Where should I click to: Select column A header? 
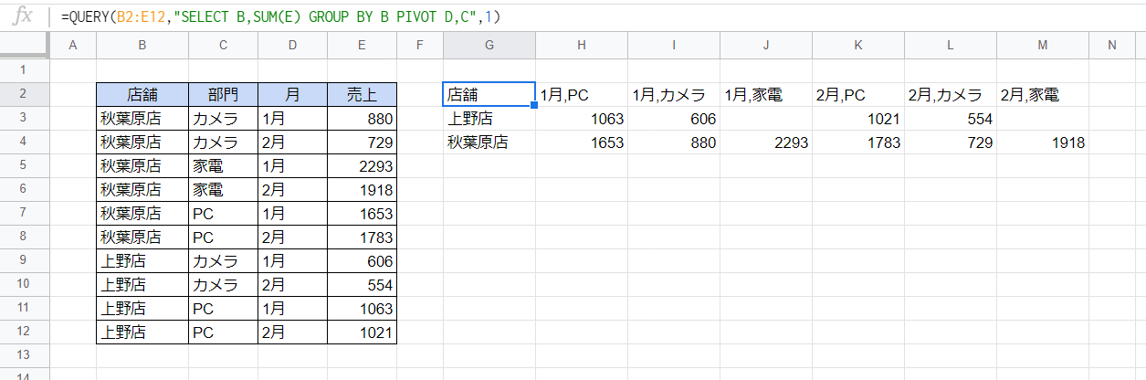[73, 46]
